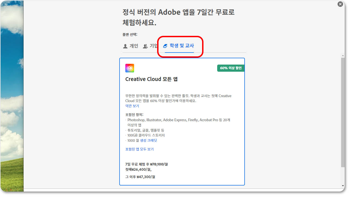The width and height of the screenshot is (351, 197).
Task: Select the 개인 plan tab
Action: tap(131, 46)
